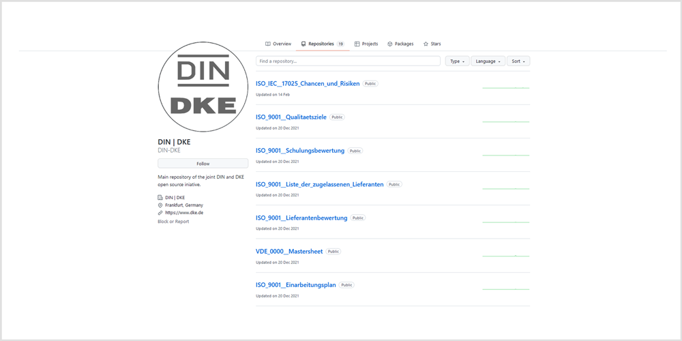The image size is (682, 341).
Task: Click Block or Report
Action: 173,222
